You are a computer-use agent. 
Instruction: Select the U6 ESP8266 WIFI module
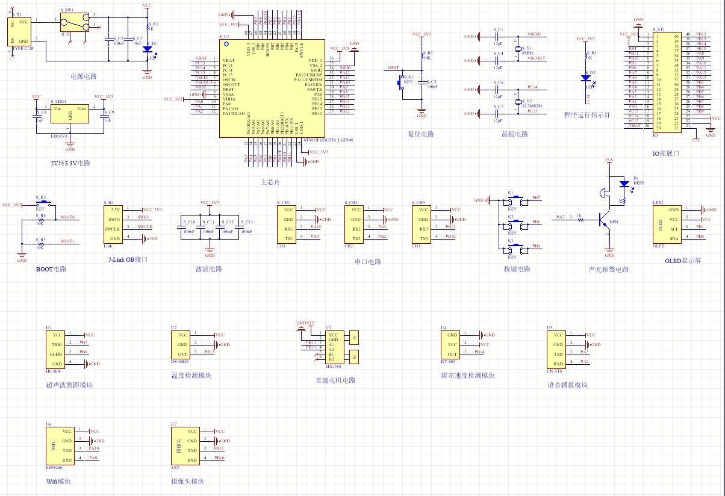tap(61, 445)
